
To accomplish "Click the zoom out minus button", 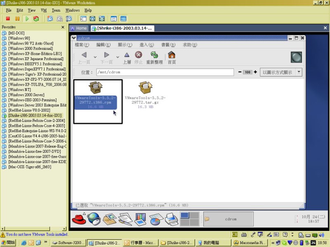I will pos(240,72).
